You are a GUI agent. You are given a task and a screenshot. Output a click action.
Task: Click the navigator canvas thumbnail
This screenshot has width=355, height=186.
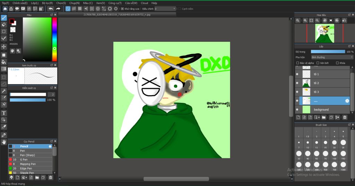pyautogui.click(x=324, y=34)
